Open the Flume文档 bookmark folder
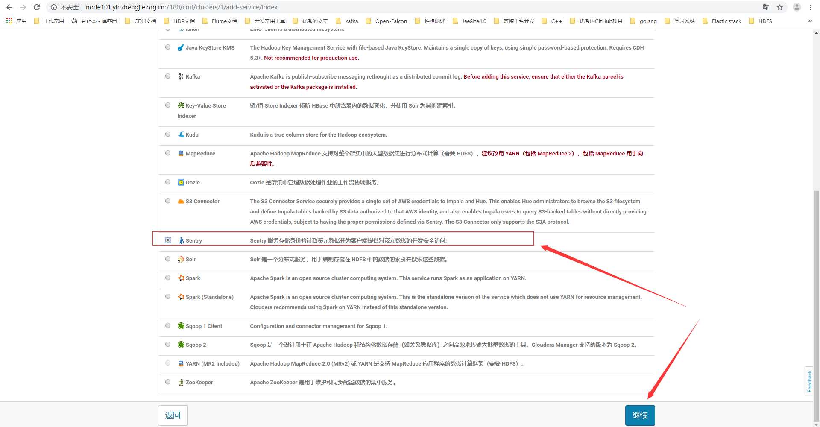The height and width of the screenshot is (427, 820). point(219,21)
